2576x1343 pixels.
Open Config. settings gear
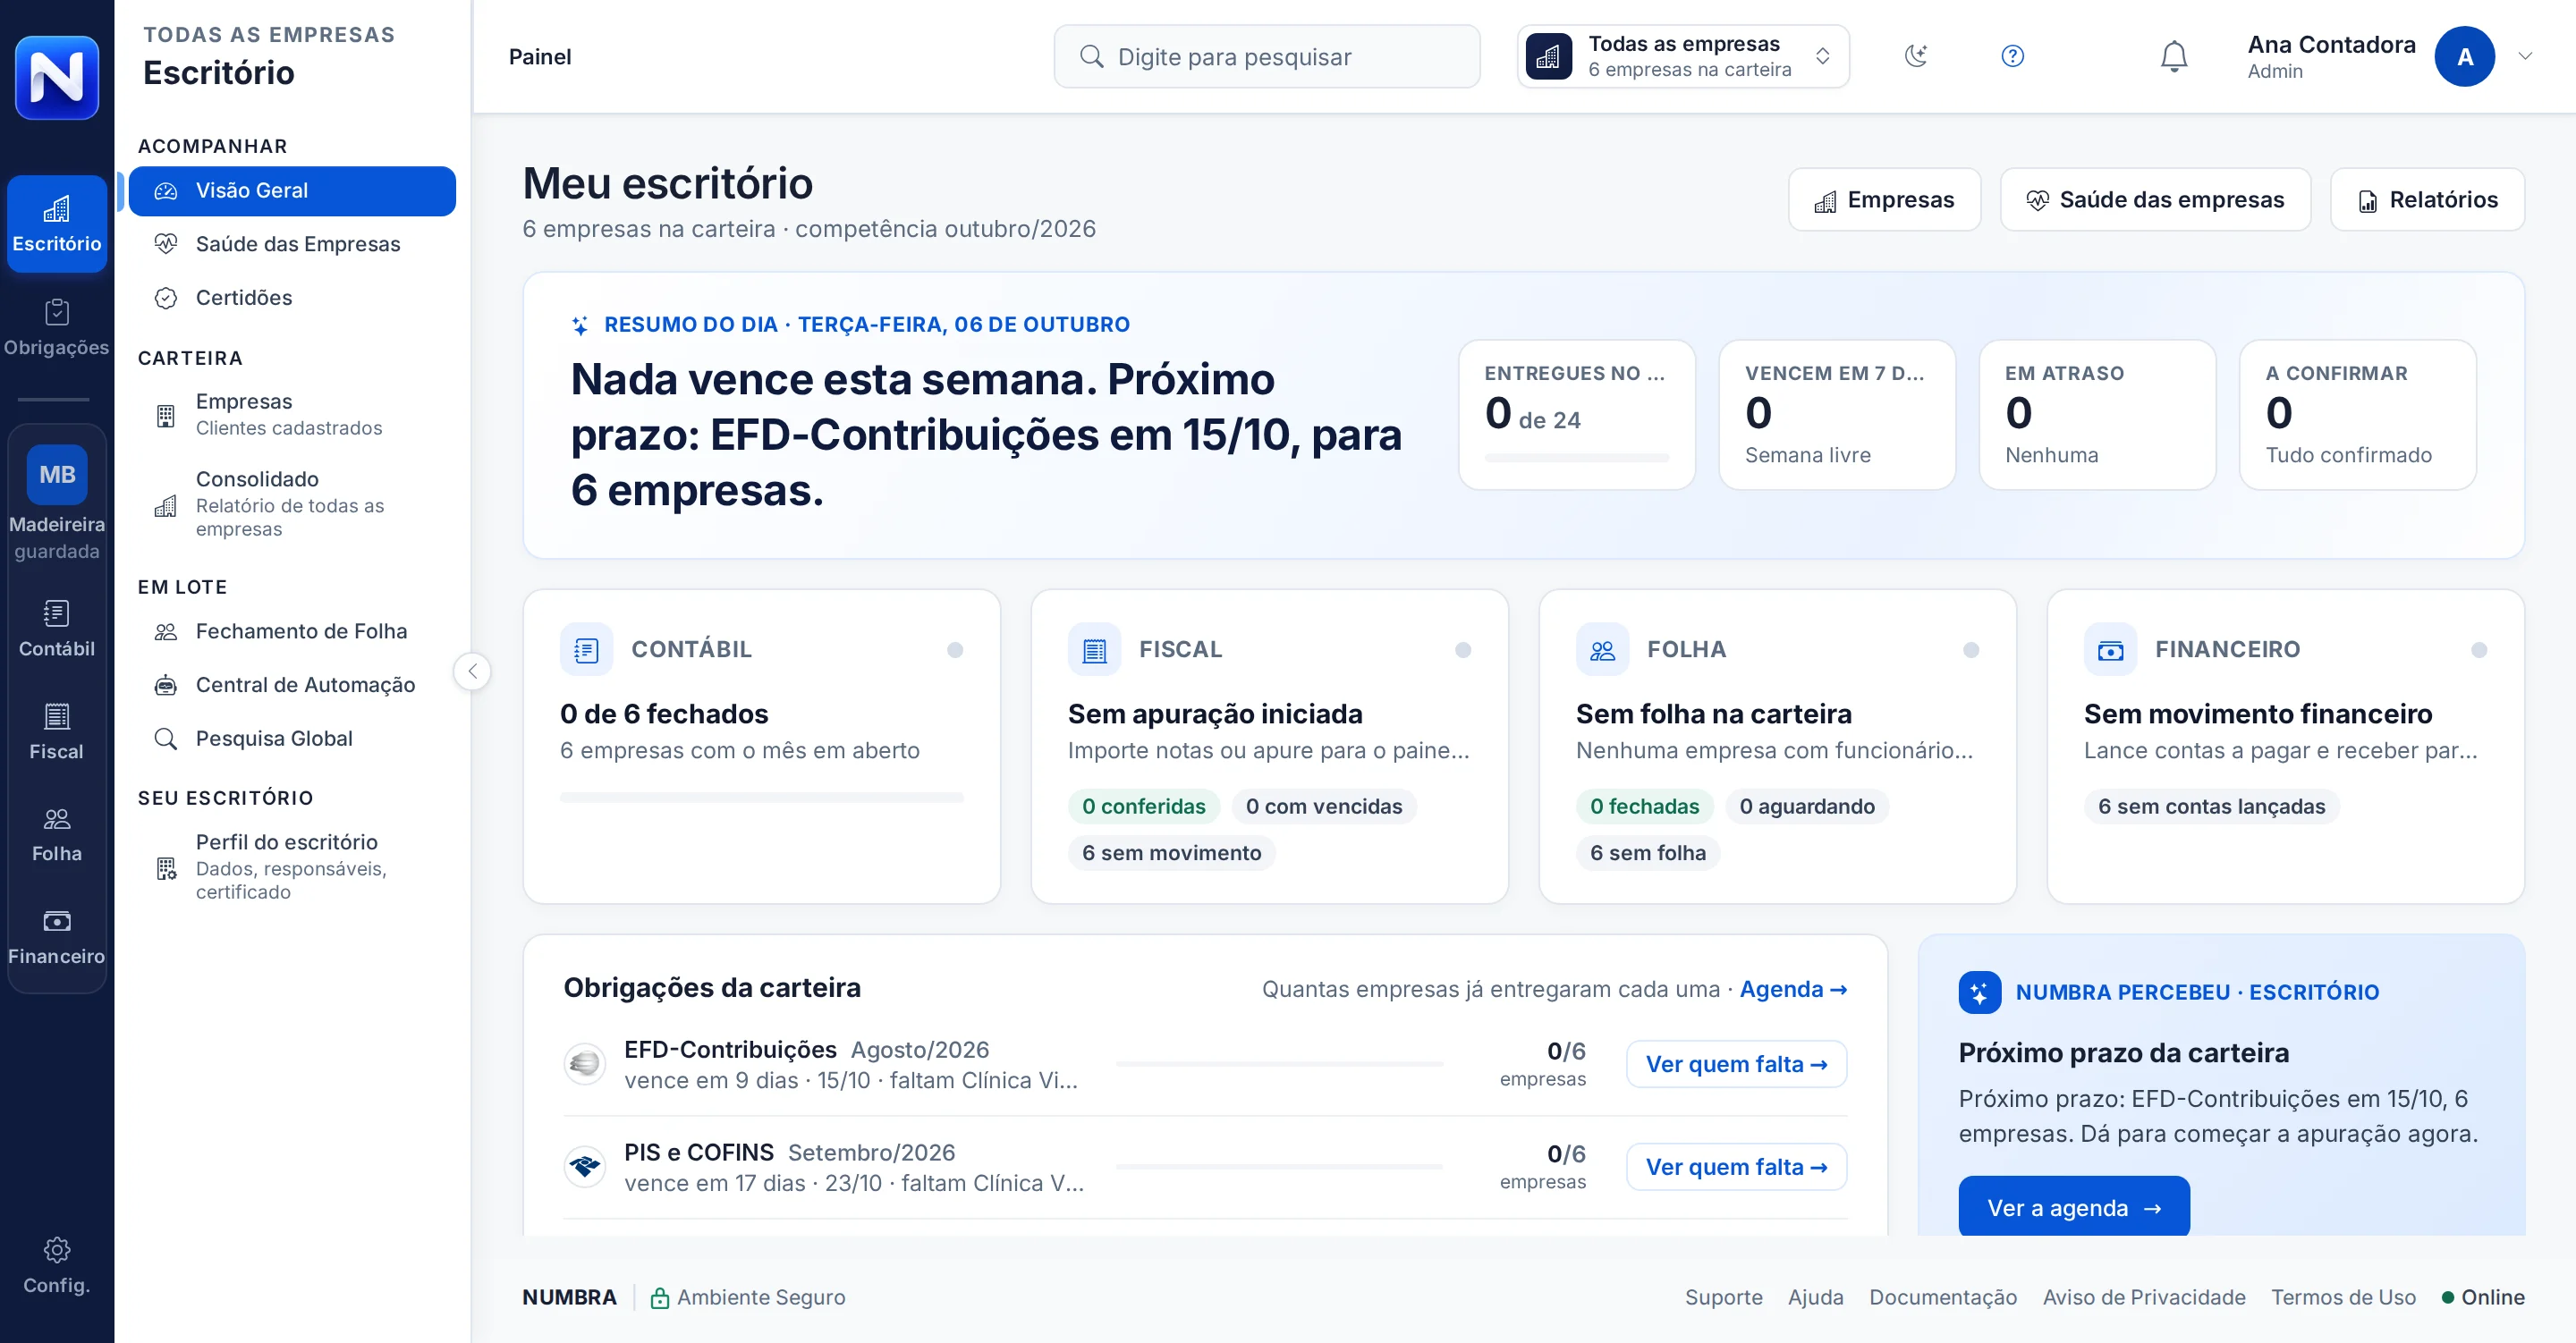(57, 1265)
